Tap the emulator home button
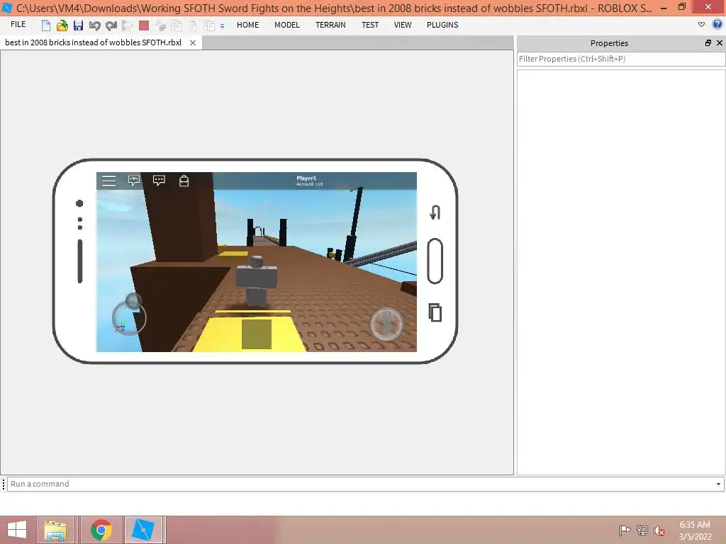726x544 pixels. (x=435, y=261)
